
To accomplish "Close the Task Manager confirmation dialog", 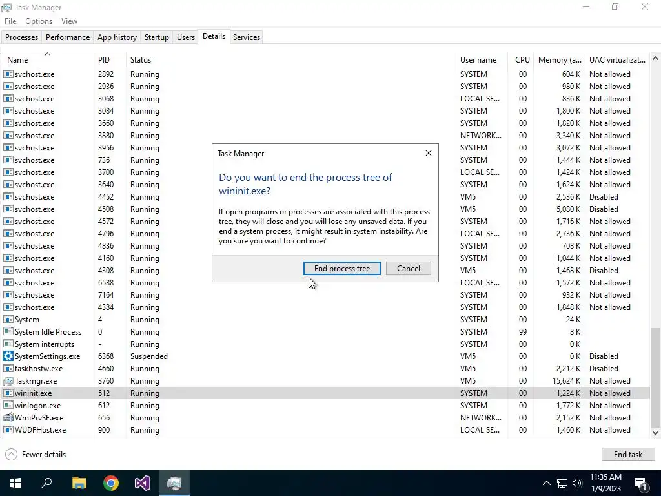I will coord(429,153).
